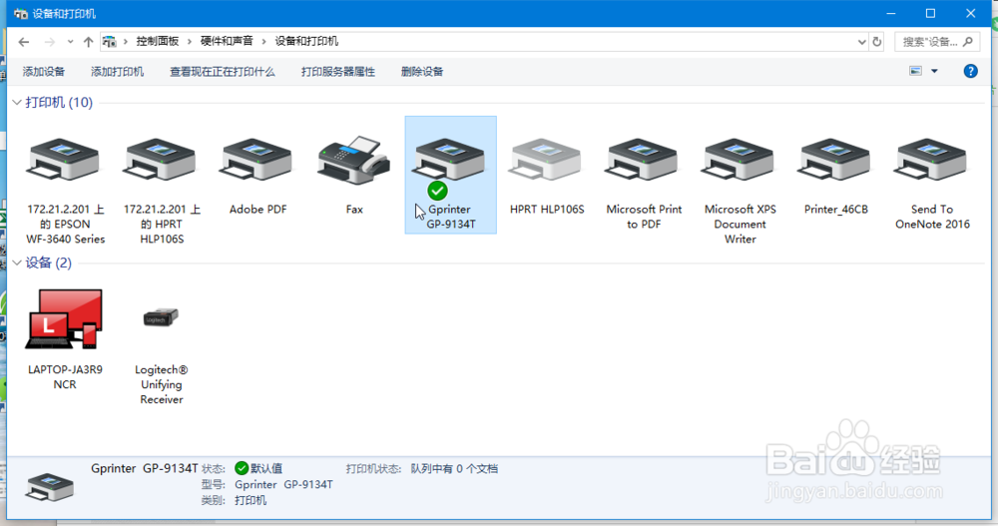Select the Printer_46CB icon
Screen dimensions: 998x526
point(834,160)
